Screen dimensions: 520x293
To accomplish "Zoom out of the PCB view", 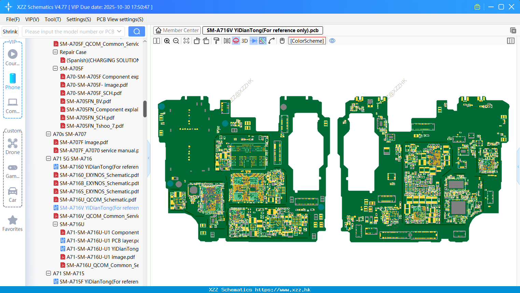I will point(176,41).
